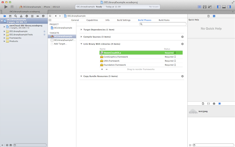This screenshot has width=235, height=147.
Task: Collapse the Link Binary With Libraries section
Action: coord(81,44)
